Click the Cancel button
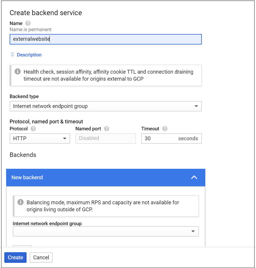The image size is (256, 268). pos(41,257)
